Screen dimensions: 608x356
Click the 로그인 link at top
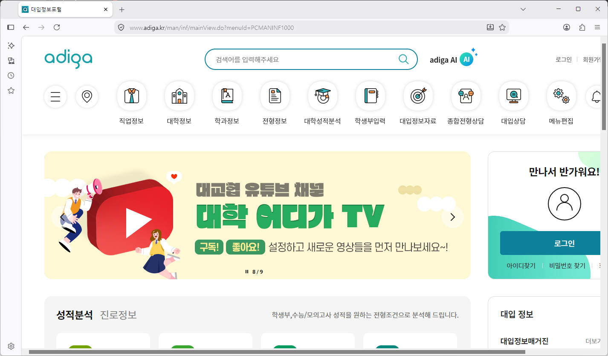(x=564, y=59)
